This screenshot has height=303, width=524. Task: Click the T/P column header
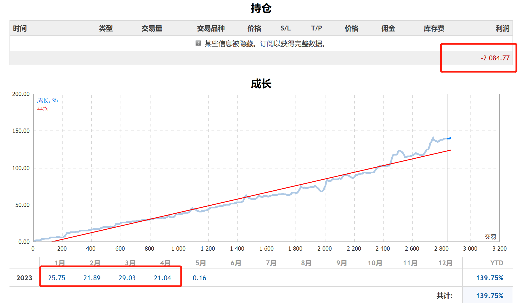point(316,28)
